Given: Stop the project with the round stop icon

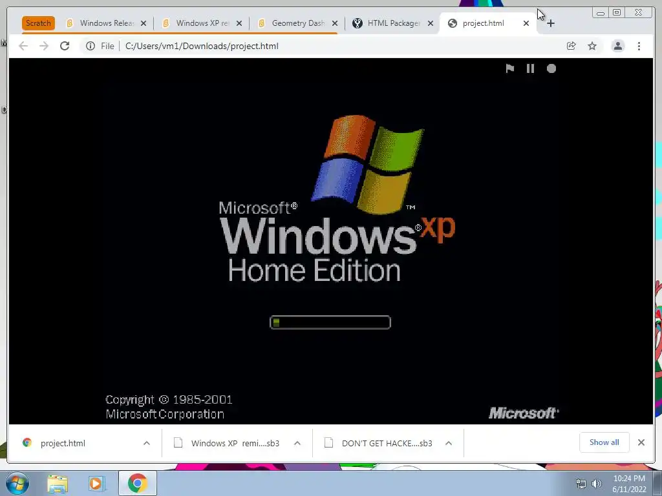Looking at the screenshot, I should click(551, 68).
